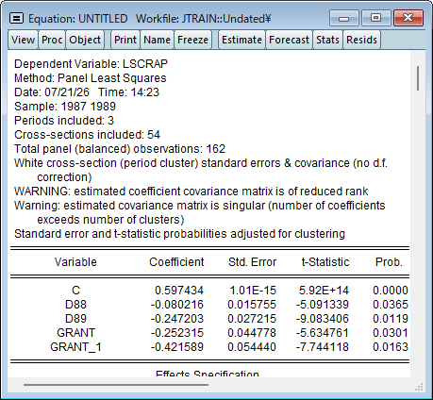The height and width of the screenshot is (400, 433).
Task: Select the 'Variable' column header
Action: coord(75,262)
